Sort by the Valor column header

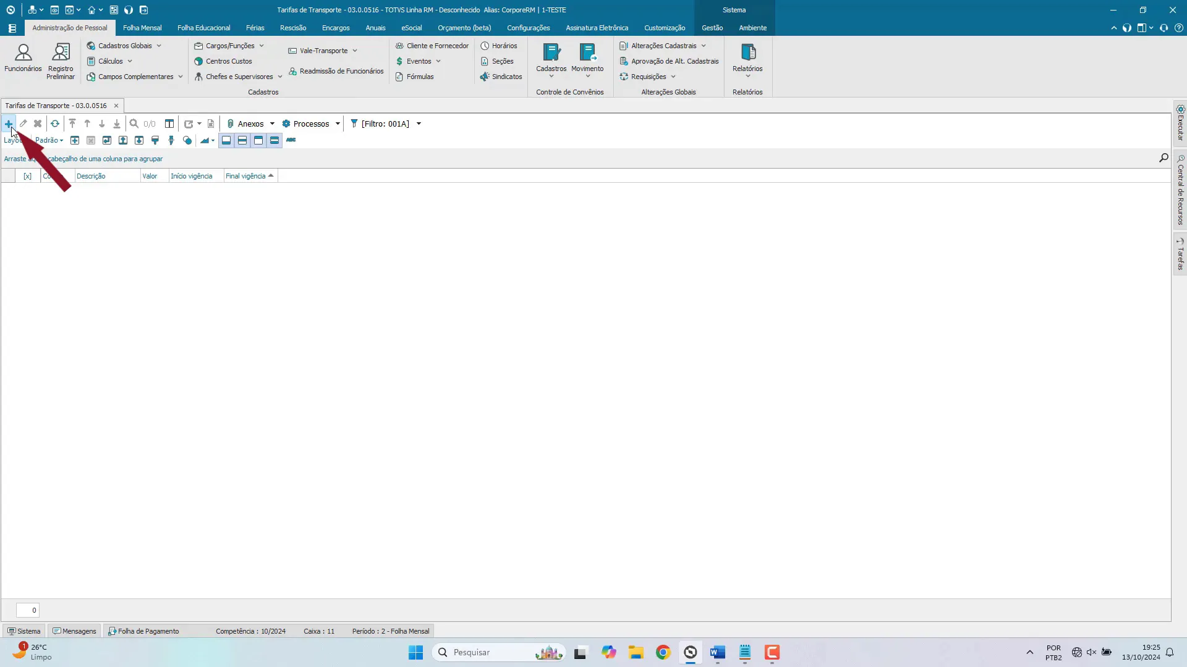[155, 176]
